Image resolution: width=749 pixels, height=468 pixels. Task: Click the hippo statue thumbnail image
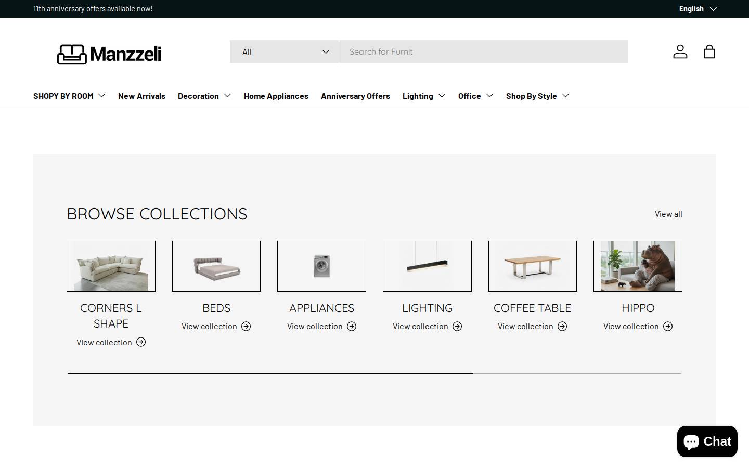click(638, 266)
